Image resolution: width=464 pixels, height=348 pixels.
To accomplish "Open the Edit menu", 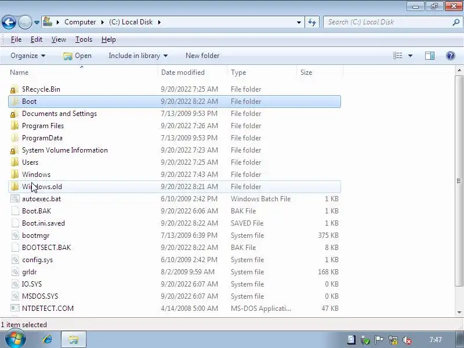I will (x=37, y=39).
